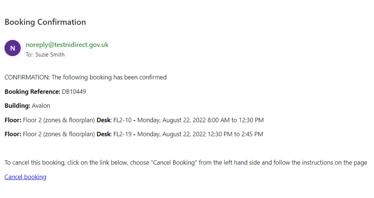Click the booking reference DB10449
Viewport: 374px width, 198px height.
(74, 91)
